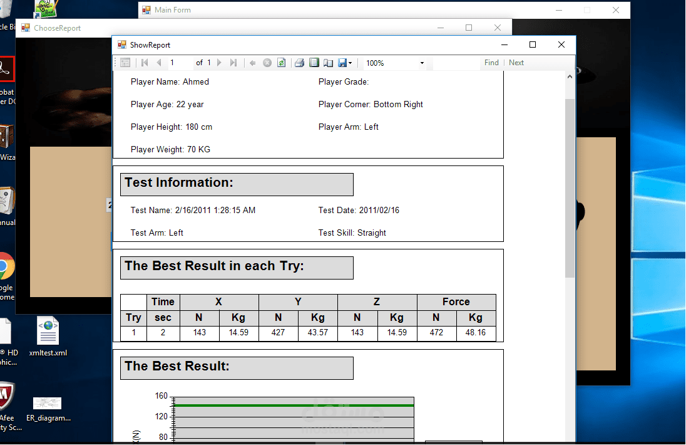Toggle the document map icon in report toolbar
Screen dimensions: 686x445
point(125,63)
